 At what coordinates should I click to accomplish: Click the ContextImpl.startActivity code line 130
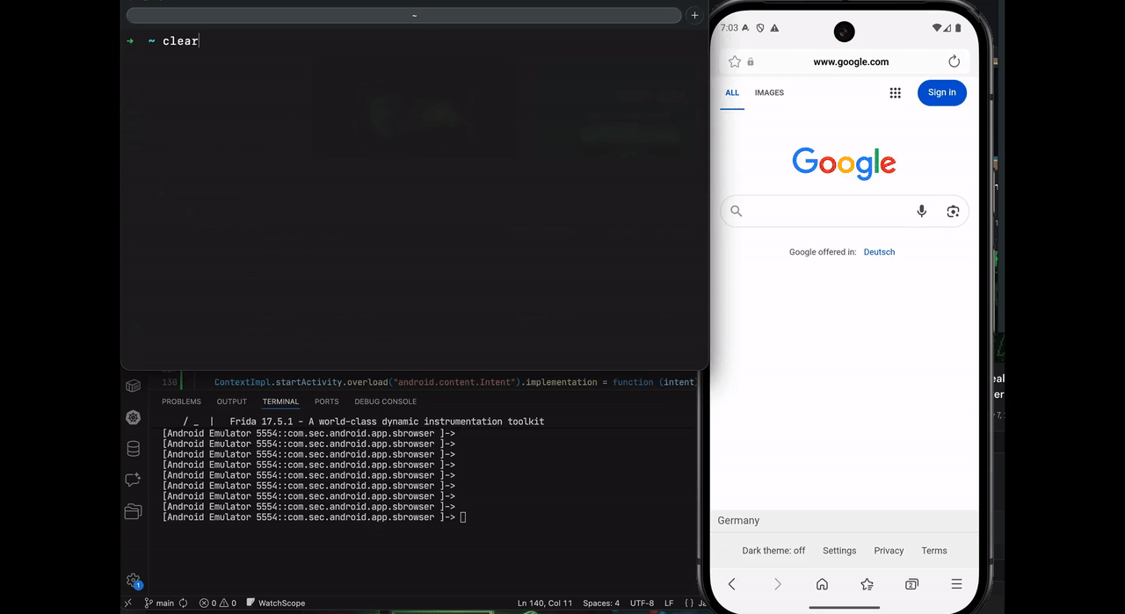click(455, 382)
